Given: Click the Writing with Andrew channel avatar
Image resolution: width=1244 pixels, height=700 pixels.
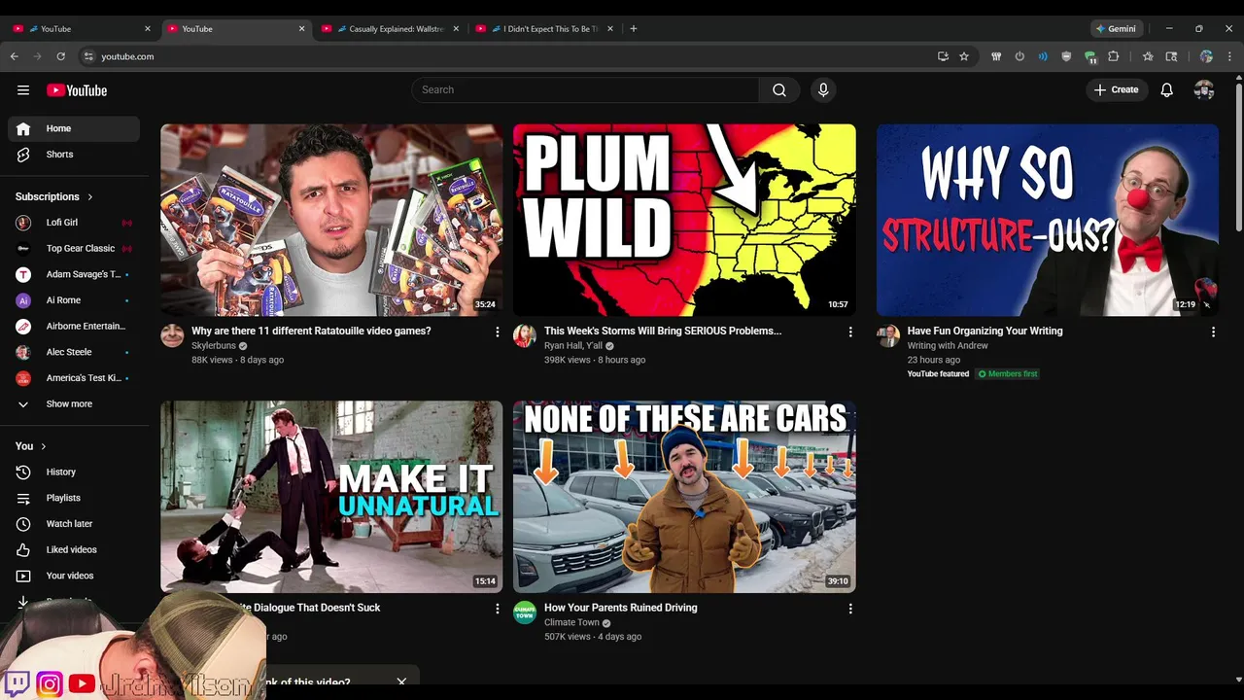Looking at the screenshot, I should (x=888, y=336).
